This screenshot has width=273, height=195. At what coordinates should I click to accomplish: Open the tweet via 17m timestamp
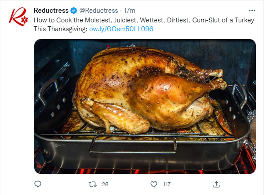pos(129,11)
